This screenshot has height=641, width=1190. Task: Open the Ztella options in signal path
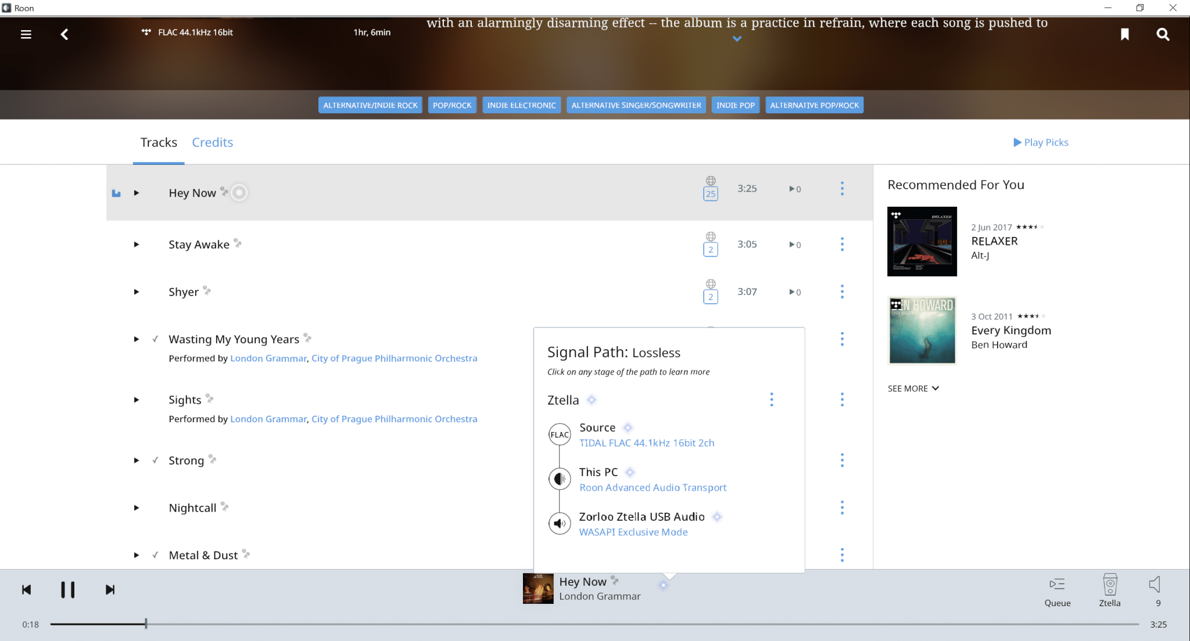pos(772,399)
